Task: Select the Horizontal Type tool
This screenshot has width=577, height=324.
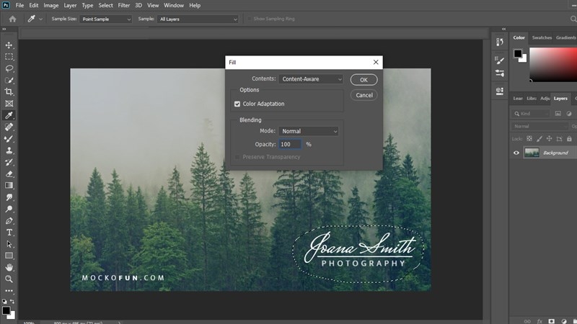Action: pos(9,233)
